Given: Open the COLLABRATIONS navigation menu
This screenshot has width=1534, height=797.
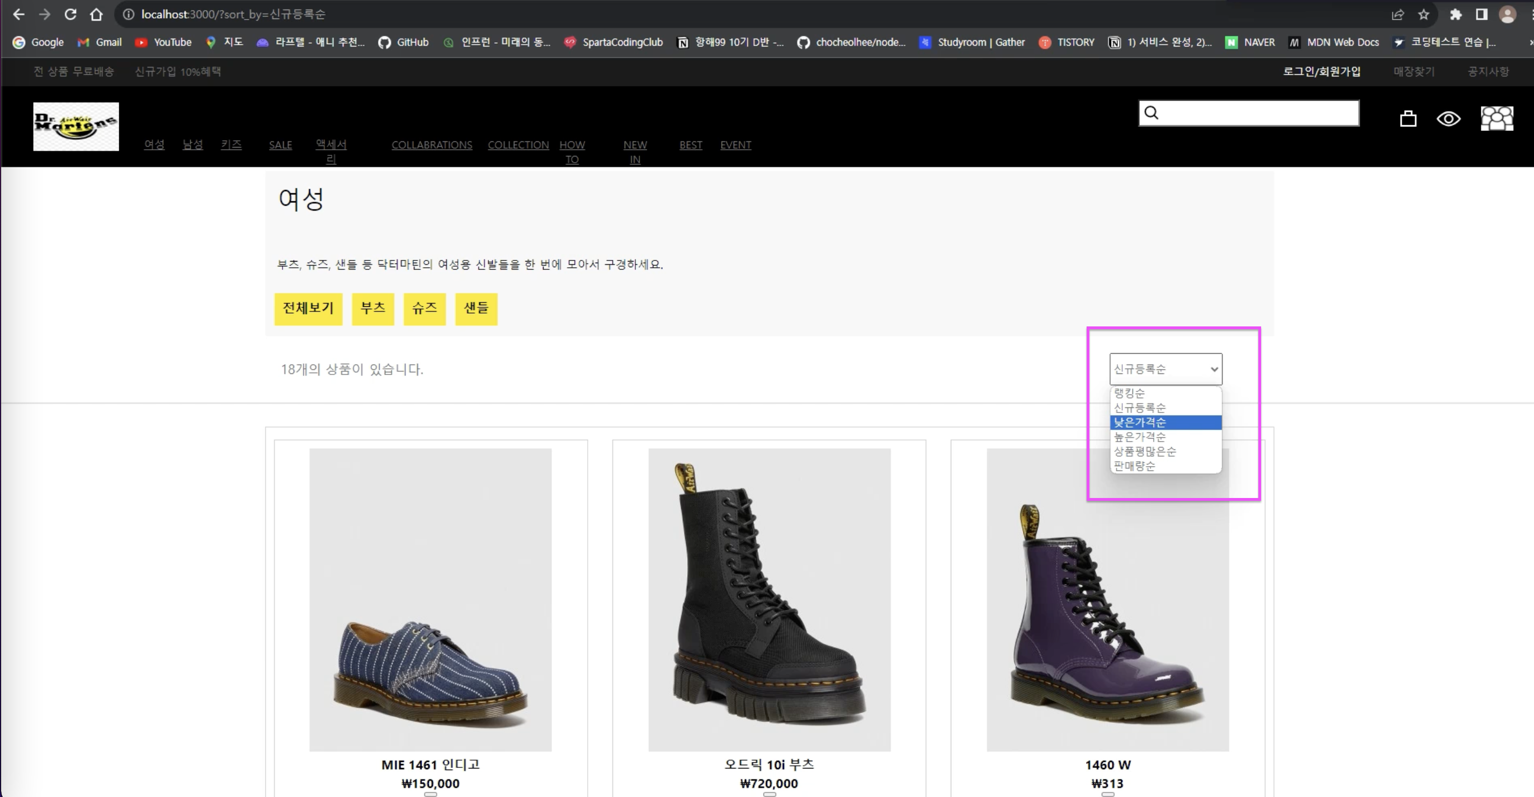Looking at the screenshot, I should pyautogui.click(x=432, y=145).
